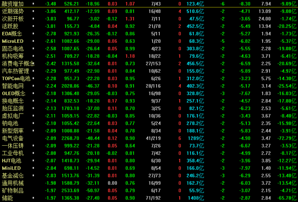Click the turnover amount 116.1亿
The height and width of the screenshot is (202, 298).
pos(195,153)
